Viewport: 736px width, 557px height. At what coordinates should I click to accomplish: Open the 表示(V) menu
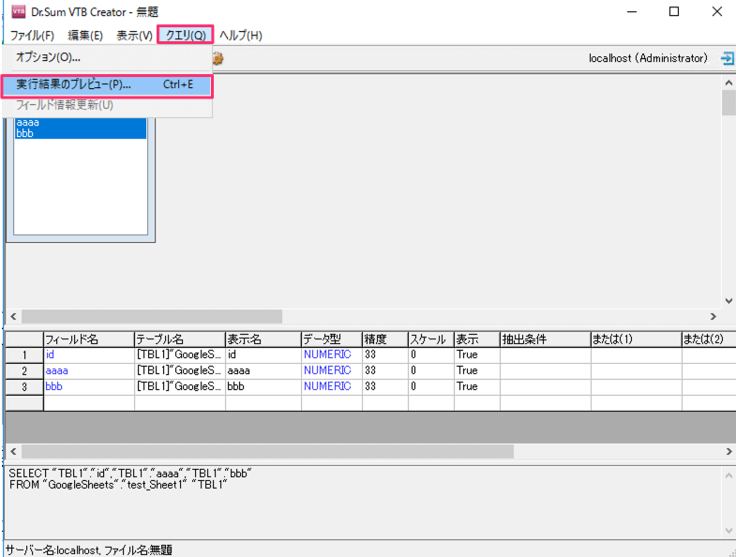click(134, 36)
